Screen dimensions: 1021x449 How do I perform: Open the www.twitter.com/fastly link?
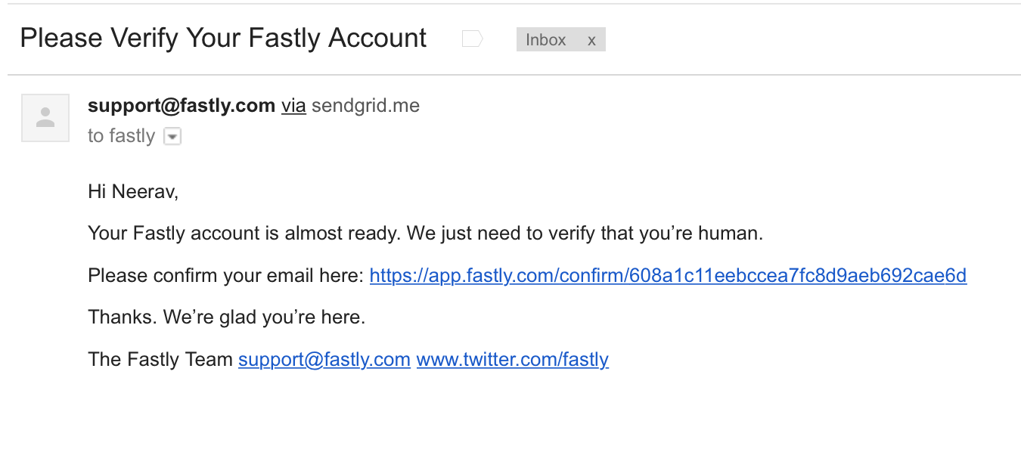click(x=513, y=359)
